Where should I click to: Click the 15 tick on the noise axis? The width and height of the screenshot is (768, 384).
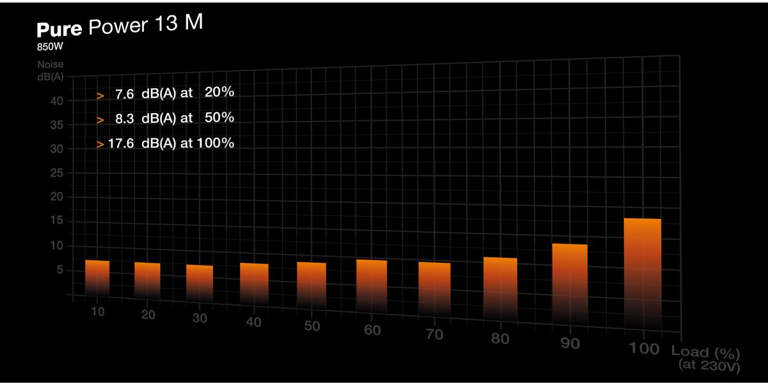pos(56,221)
